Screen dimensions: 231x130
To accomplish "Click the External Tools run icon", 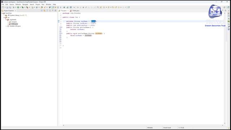I will 27,7.
